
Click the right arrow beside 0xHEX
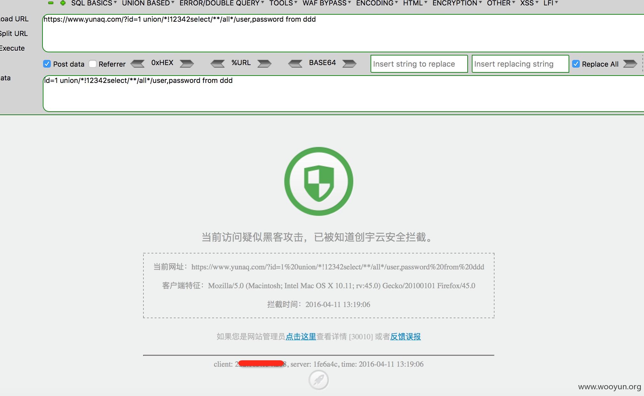point(187,64)
